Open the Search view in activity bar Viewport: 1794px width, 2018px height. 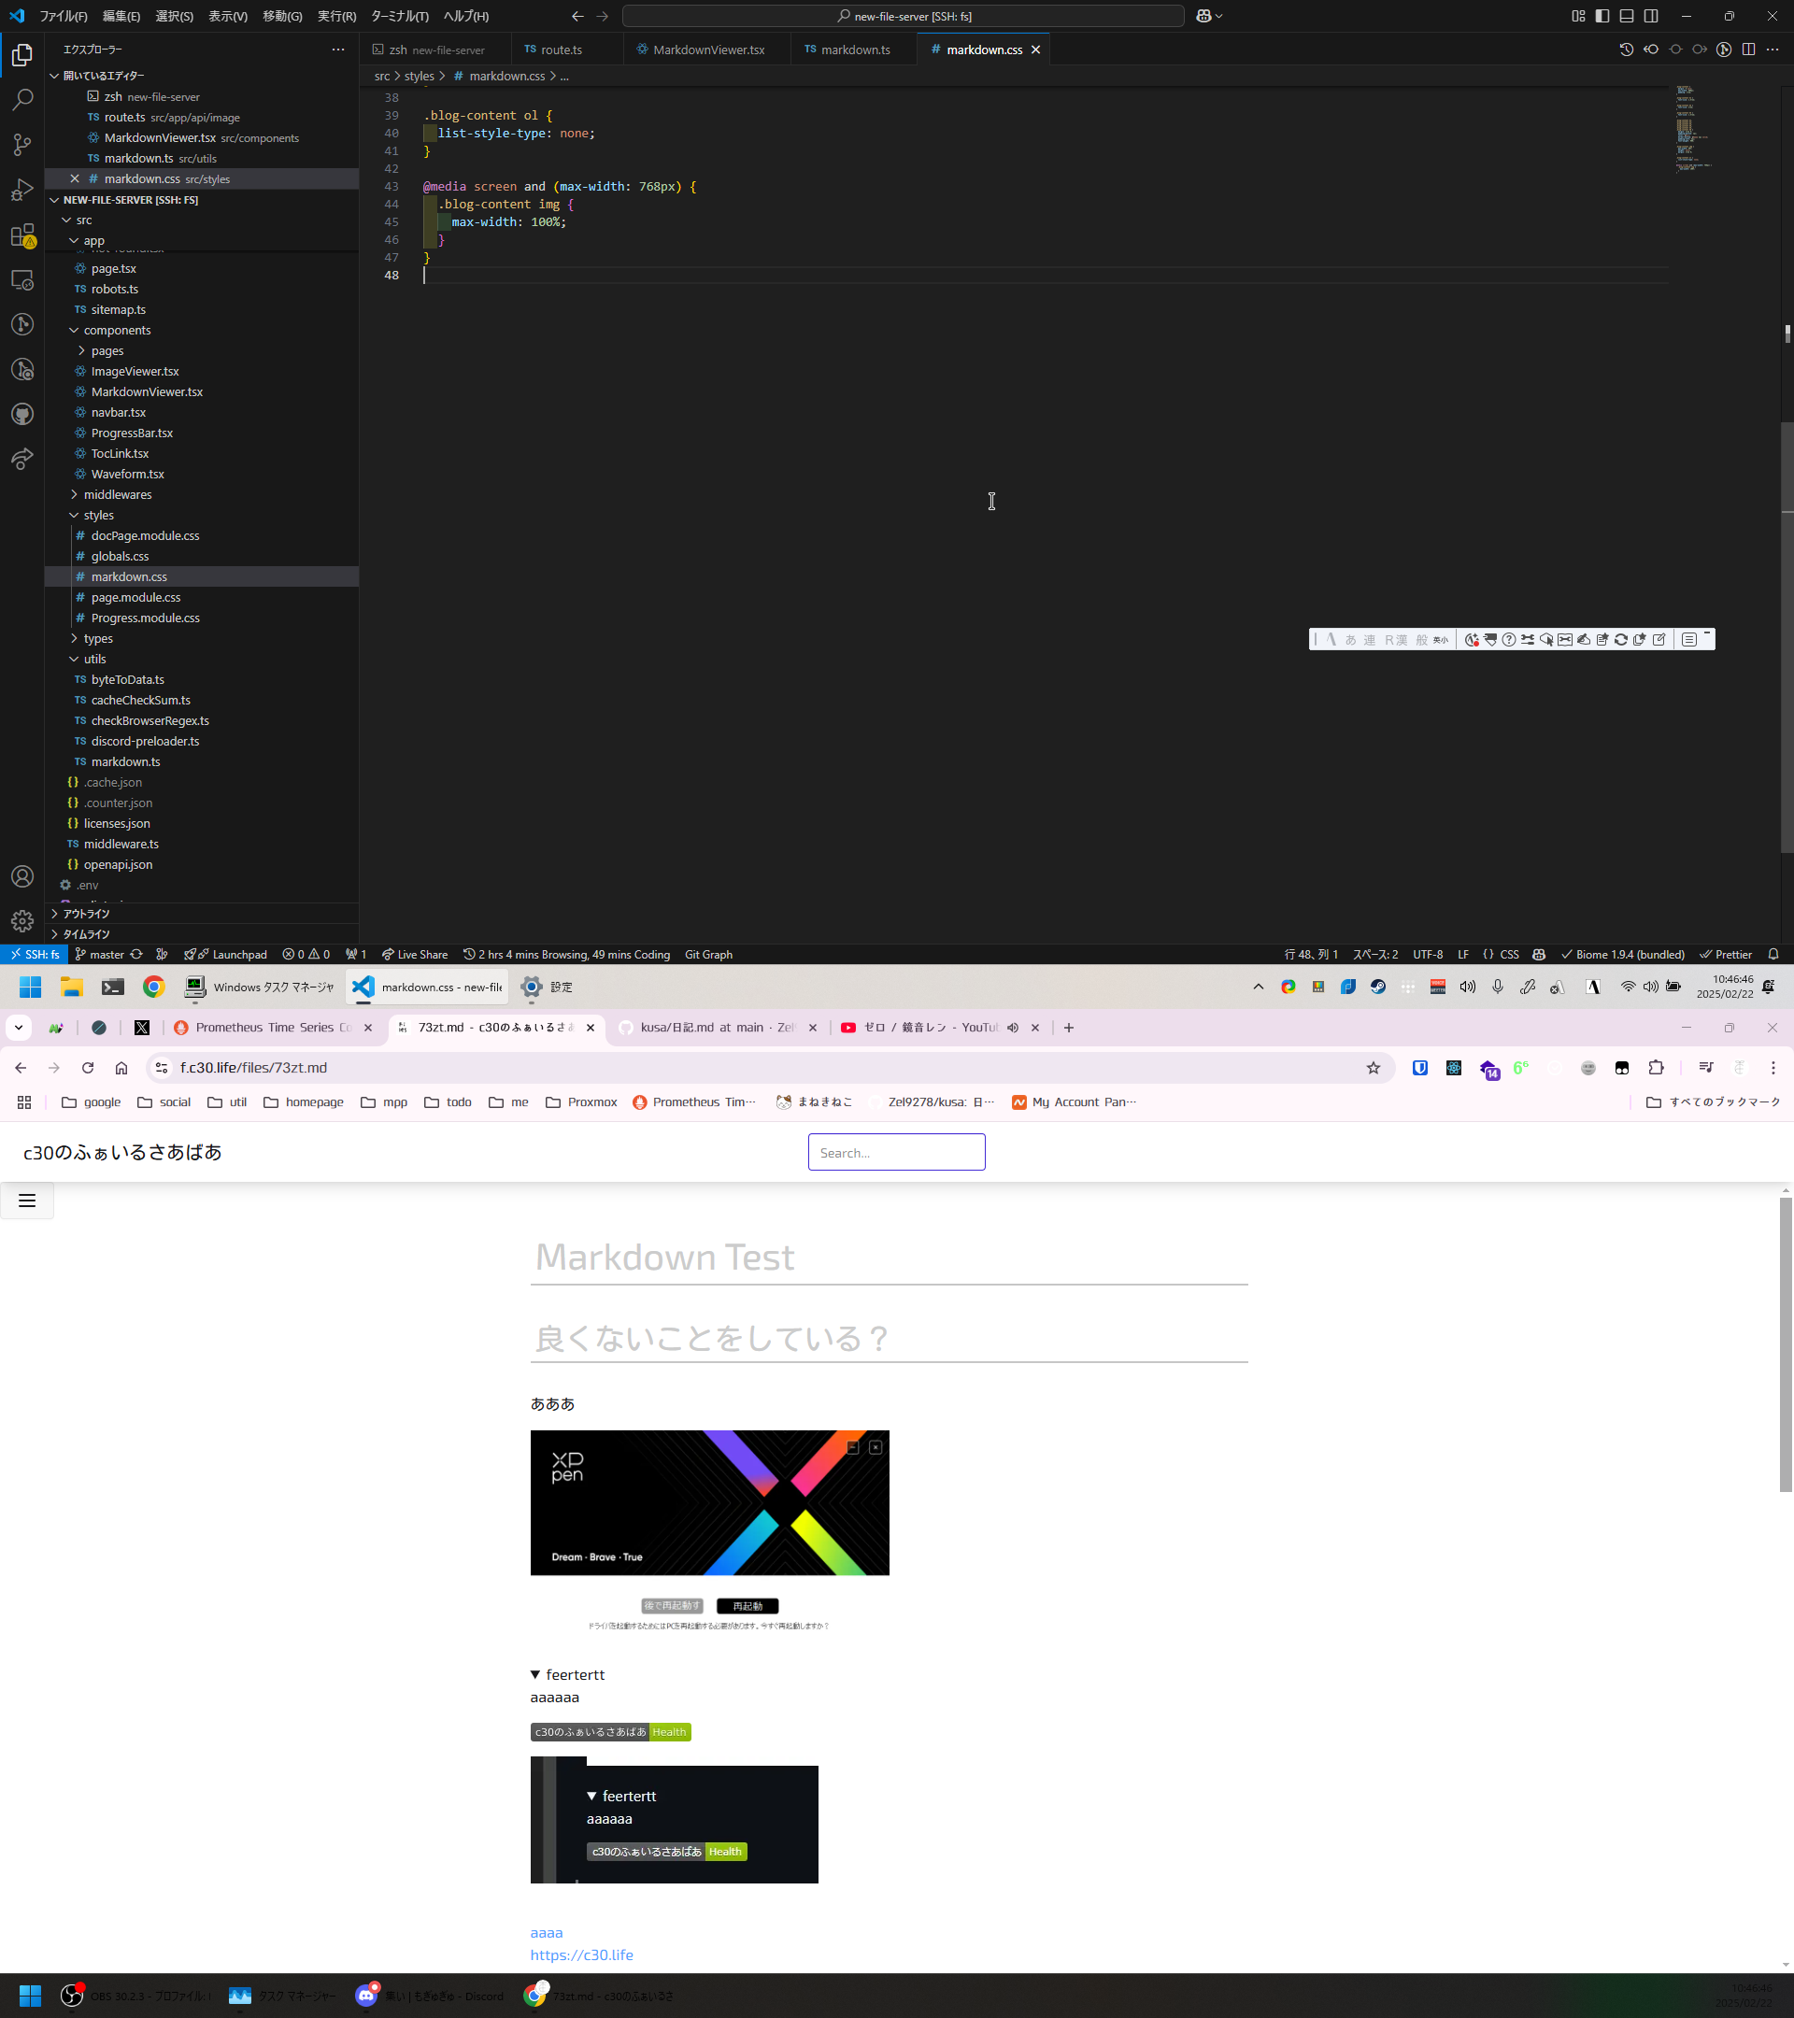(21, 100)
